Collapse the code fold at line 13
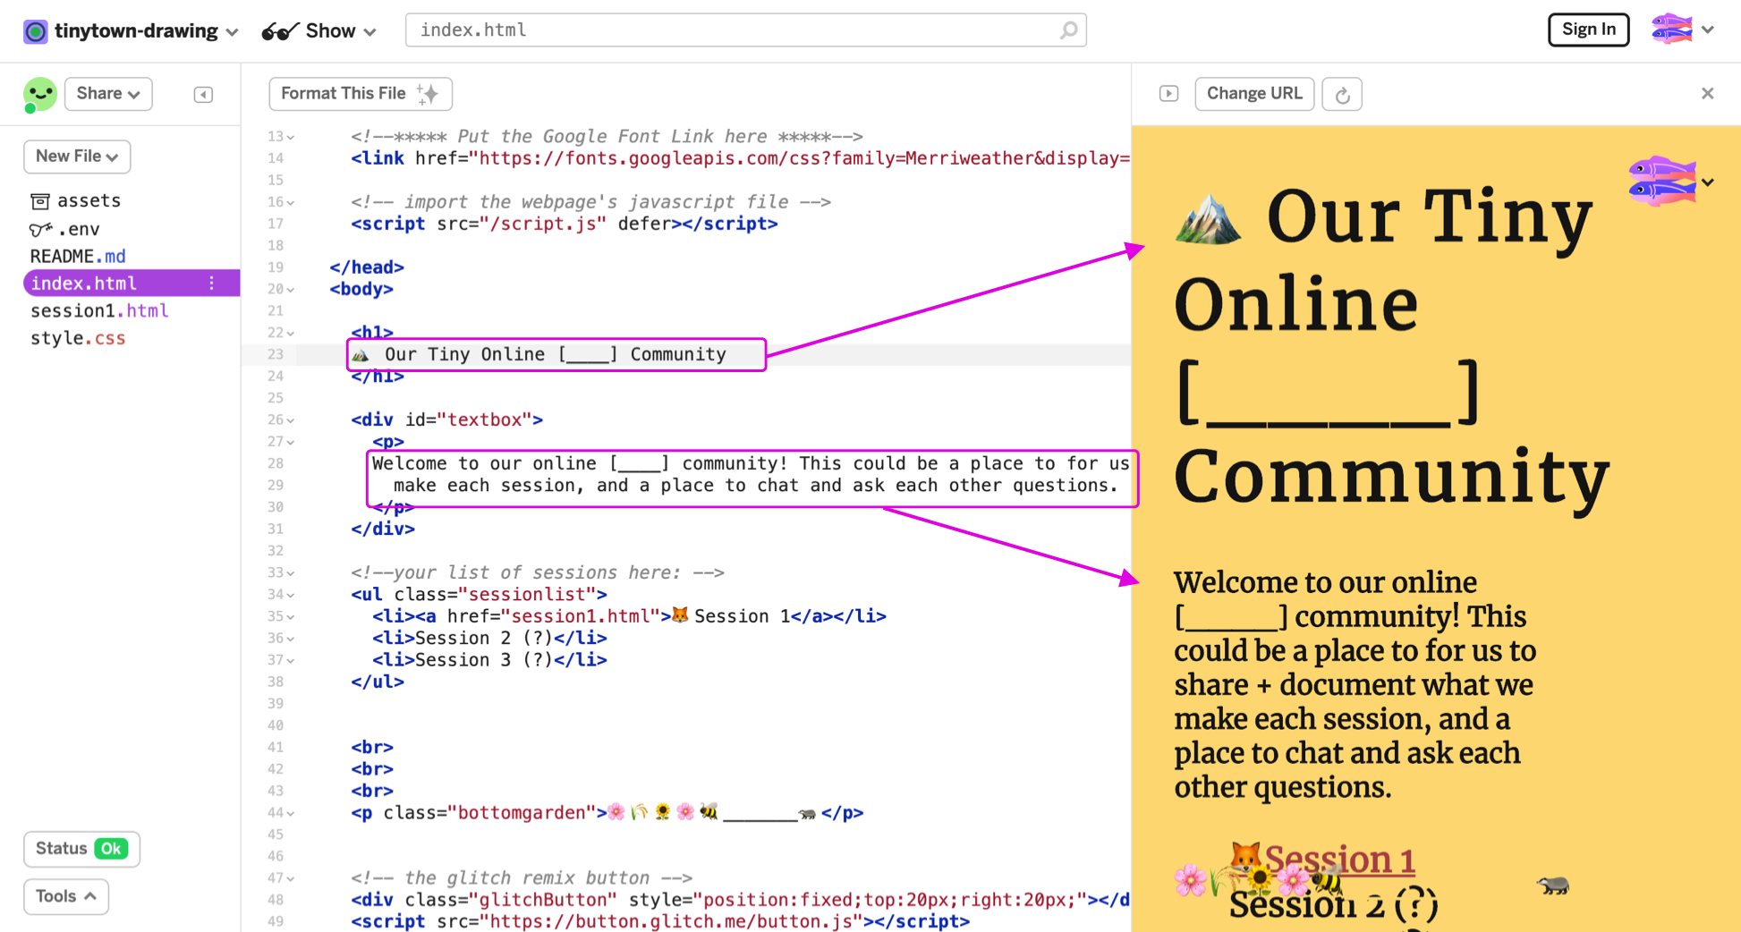 click(291, 138)
